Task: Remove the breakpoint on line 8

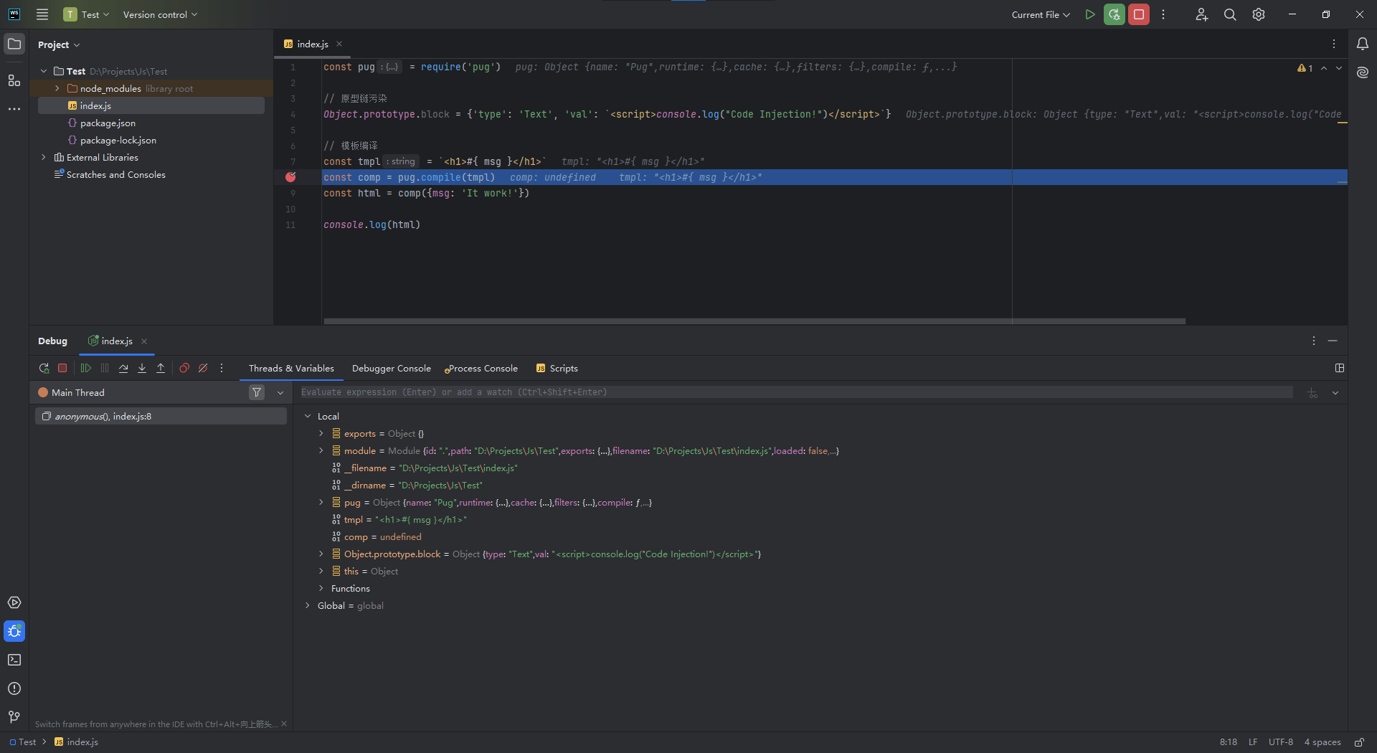Action: click(290, 177)
